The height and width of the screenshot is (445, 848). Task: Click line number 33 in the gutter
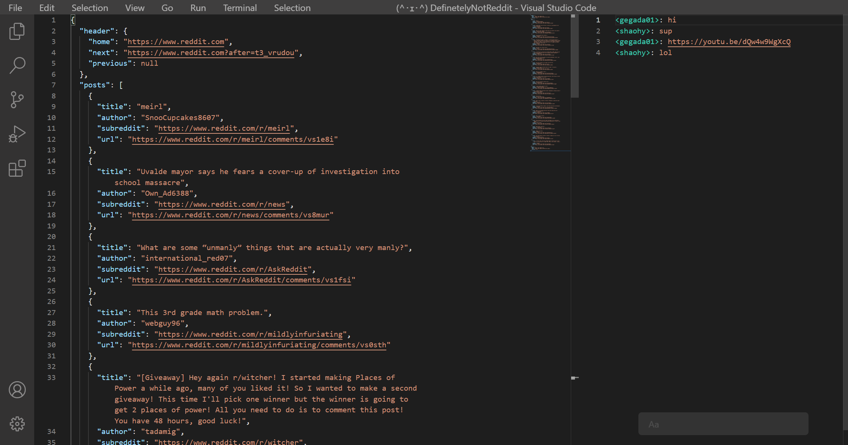click(x=51, y=378)
